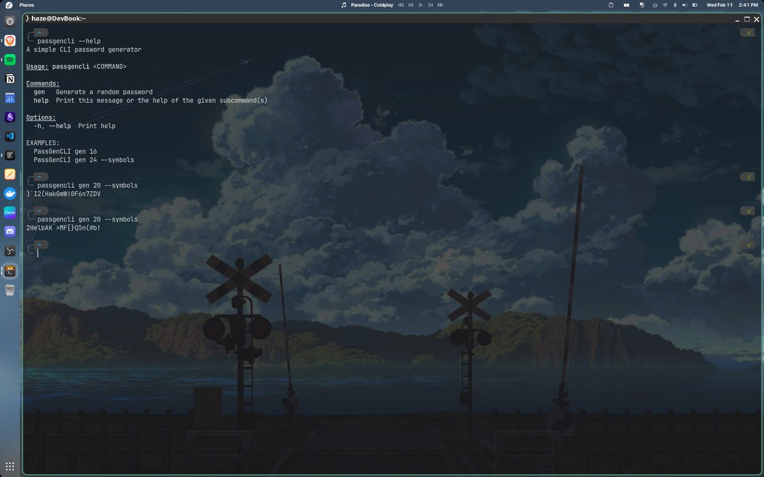The width and height of the screenshot is (764, 477).
Task: Open the Wed Feb 11 date panel
Action: click(719, 4)
